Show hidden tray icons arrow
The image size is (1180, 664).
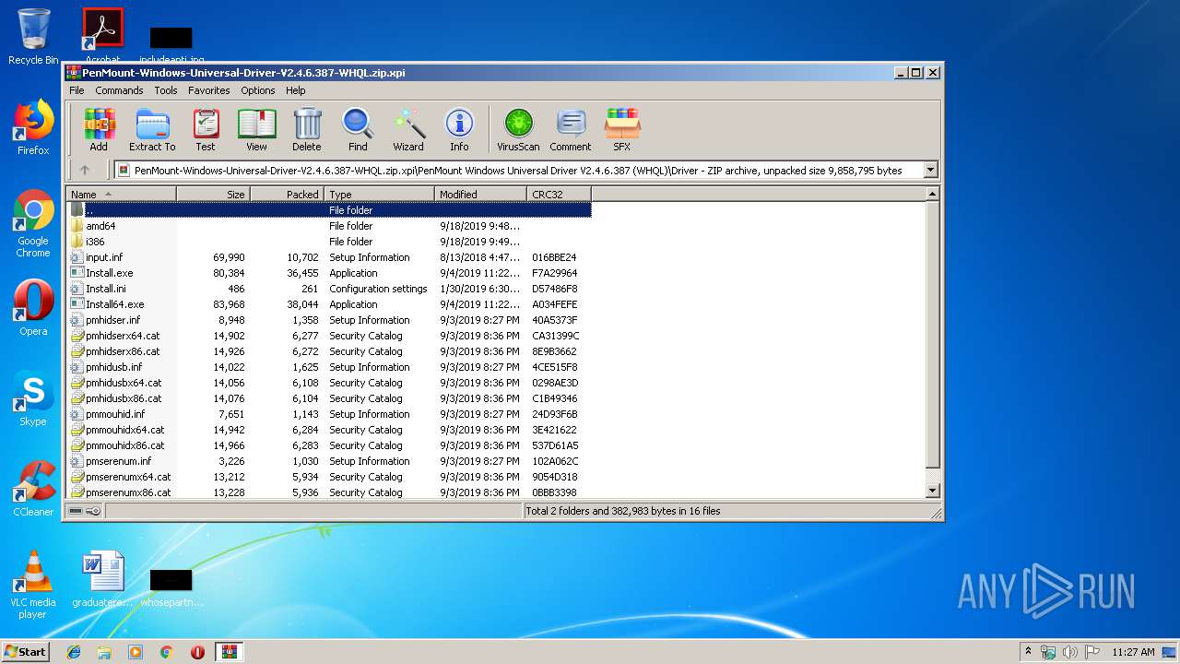coord(1028,652)
